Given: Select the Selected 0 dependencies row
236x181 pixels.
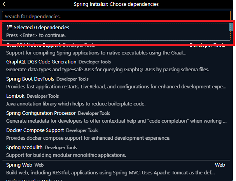Looking at the screenshot, I should point(117,32).
